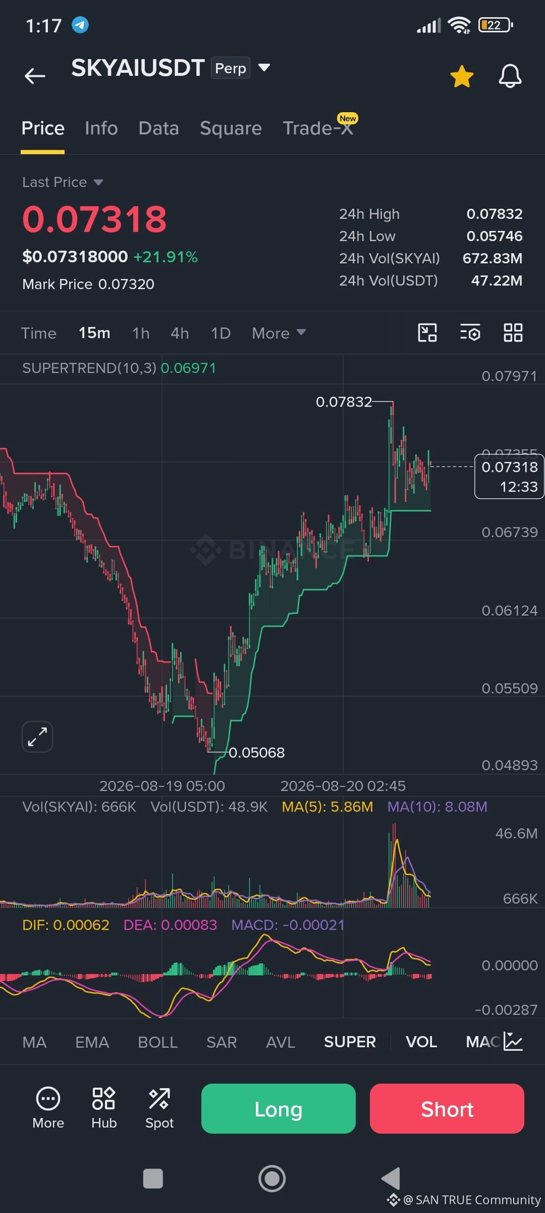Tap the date label 2026-08-20 02:45
The width and height of the screenshot is (545, 1213).
tap(343, 786)
